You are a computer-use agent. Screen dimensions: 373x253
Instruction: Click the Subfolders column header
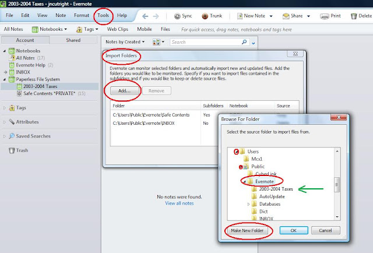point(213,106)
